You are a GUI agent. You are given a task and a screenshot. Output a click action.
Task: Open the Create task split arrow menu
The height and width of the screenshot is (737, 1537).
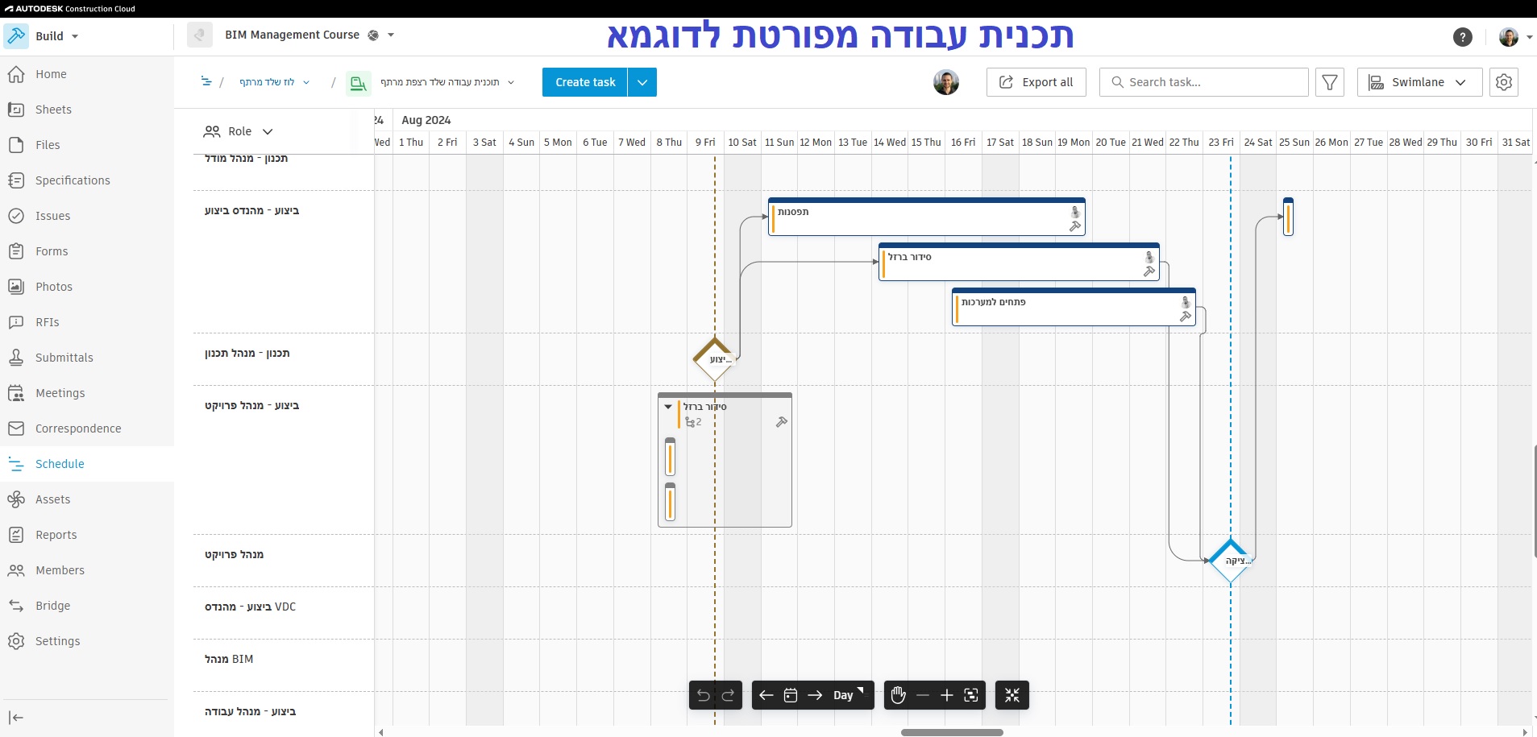click(642, 82)
